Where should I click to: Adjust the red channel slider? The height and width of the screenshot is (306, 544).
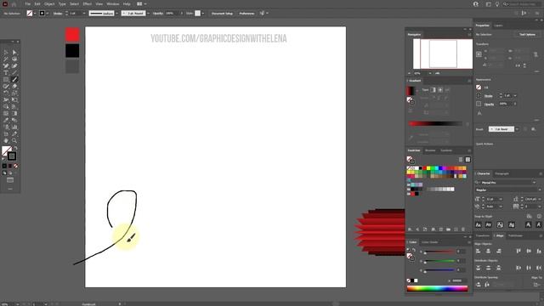click(439, 252)
